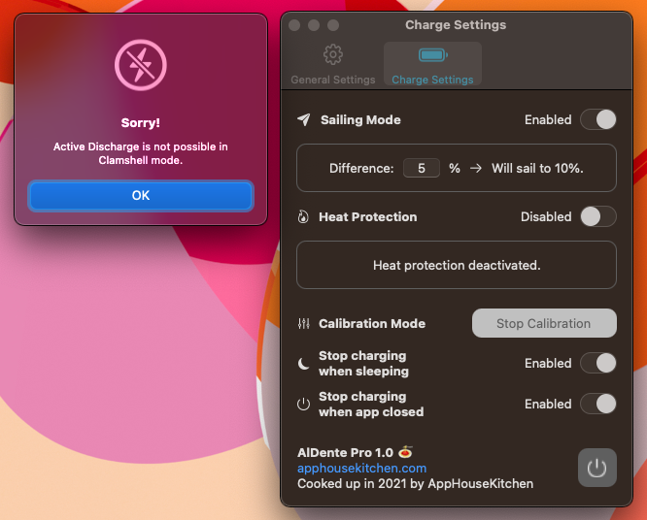The height and width of the screenshot is (520, 647).
Task: Click the quit power button at bottom right
Action: [x=597, y=468]
